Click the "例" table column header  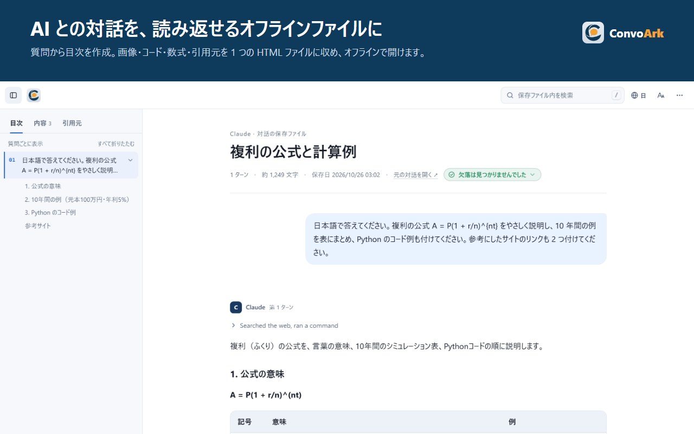pos(512,422)
